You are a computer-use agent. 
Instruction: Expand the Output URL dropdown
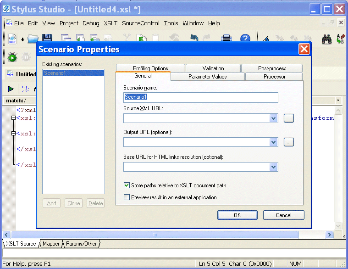point(274,142)
